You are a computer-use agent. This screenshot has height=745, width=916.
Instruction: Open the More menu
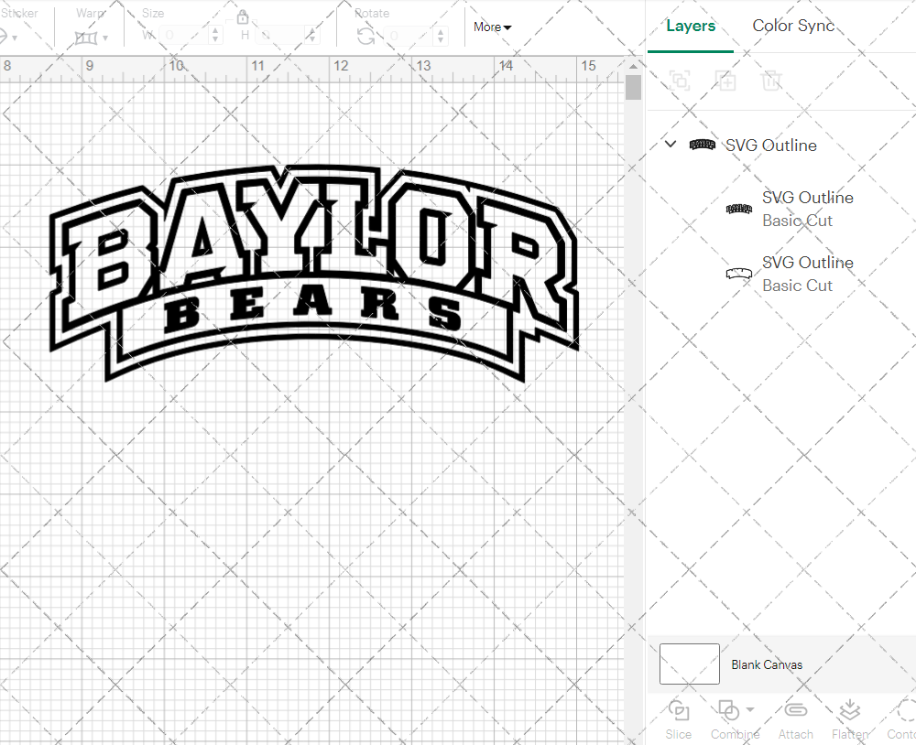pos(492,27)
